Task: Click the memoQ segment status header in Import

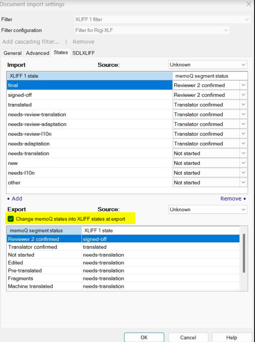Action: (x=210, y=76)
